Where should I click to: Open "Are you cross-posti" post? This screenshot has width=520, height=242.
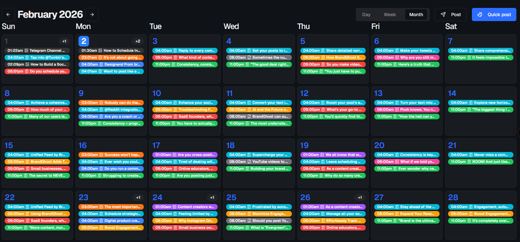coord(185,155)
